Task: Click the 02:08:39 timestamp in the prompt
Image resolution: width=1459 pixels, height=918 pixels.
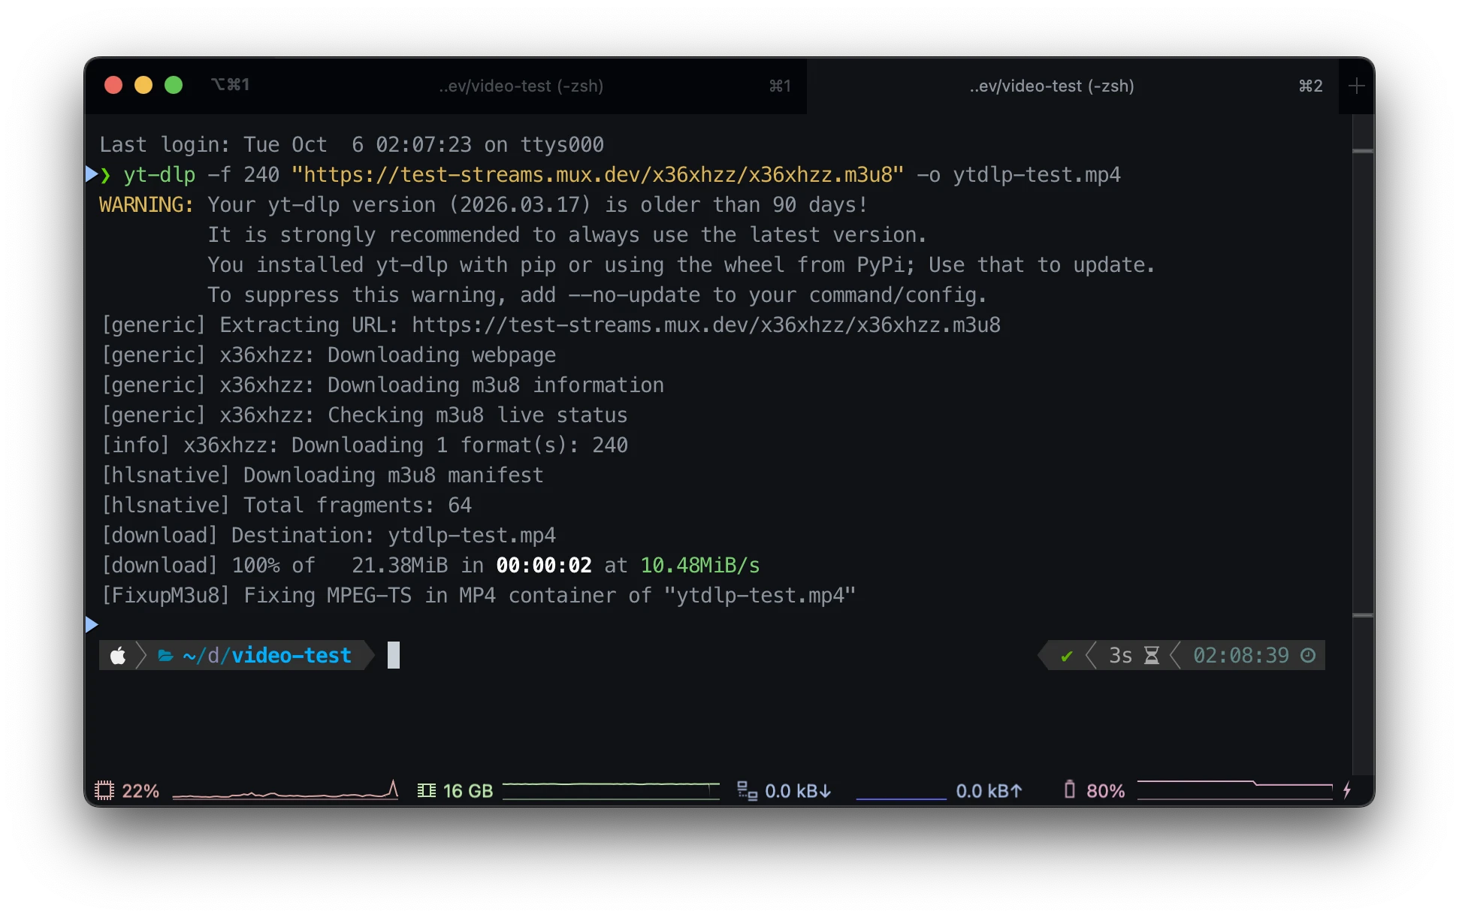Action: (1241, 656)
